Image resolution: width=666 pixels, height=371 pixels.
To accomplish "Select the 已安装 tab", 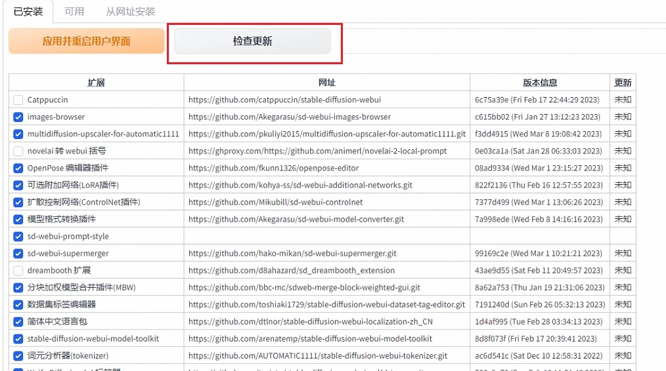I will pos(28,11).
